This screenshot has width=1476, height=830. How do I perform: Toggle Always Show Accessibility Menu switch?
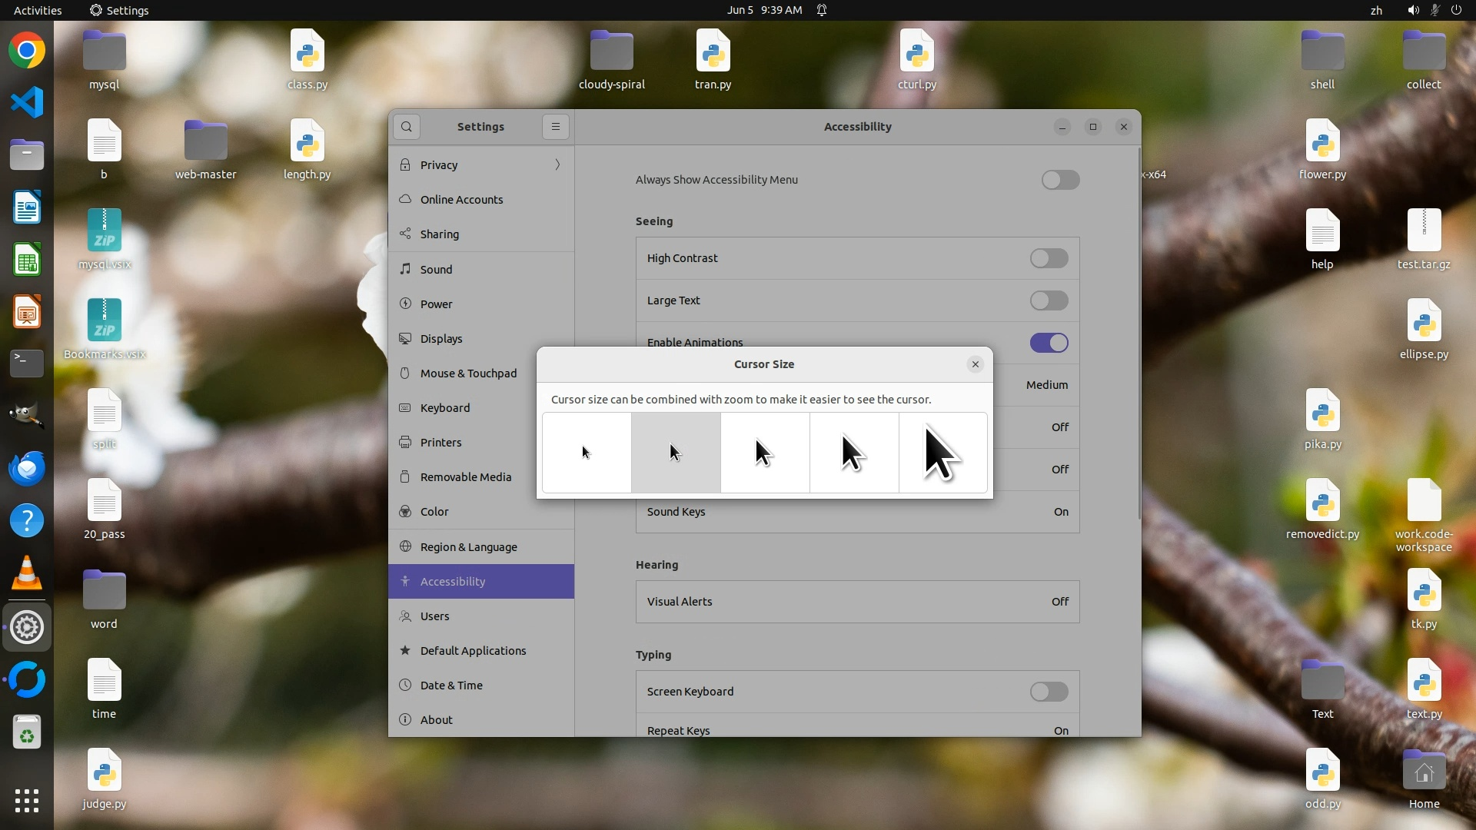(x=1060, y=180)
